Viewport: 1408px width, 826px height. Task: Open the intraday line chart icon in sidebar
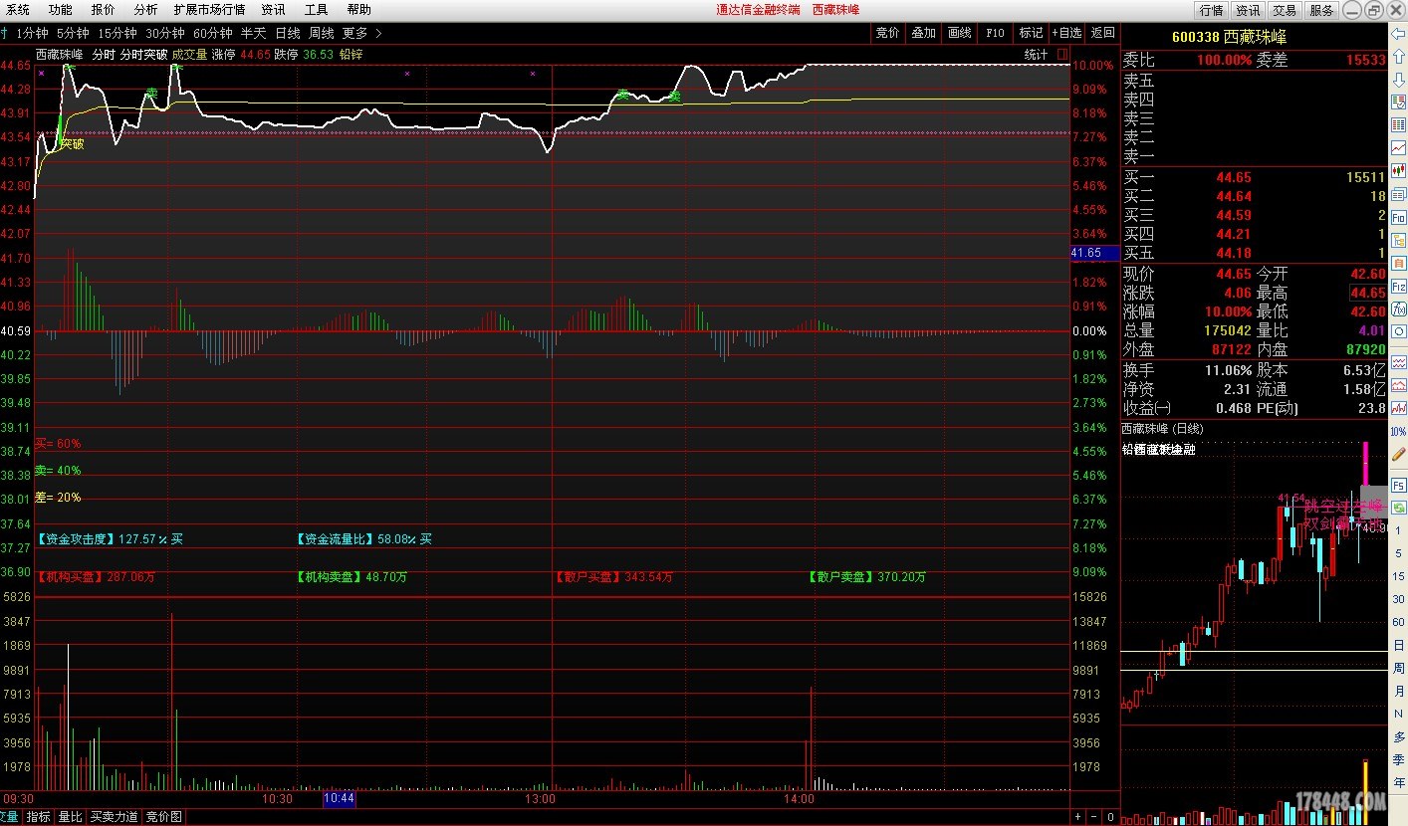[x=1398, y=148]
